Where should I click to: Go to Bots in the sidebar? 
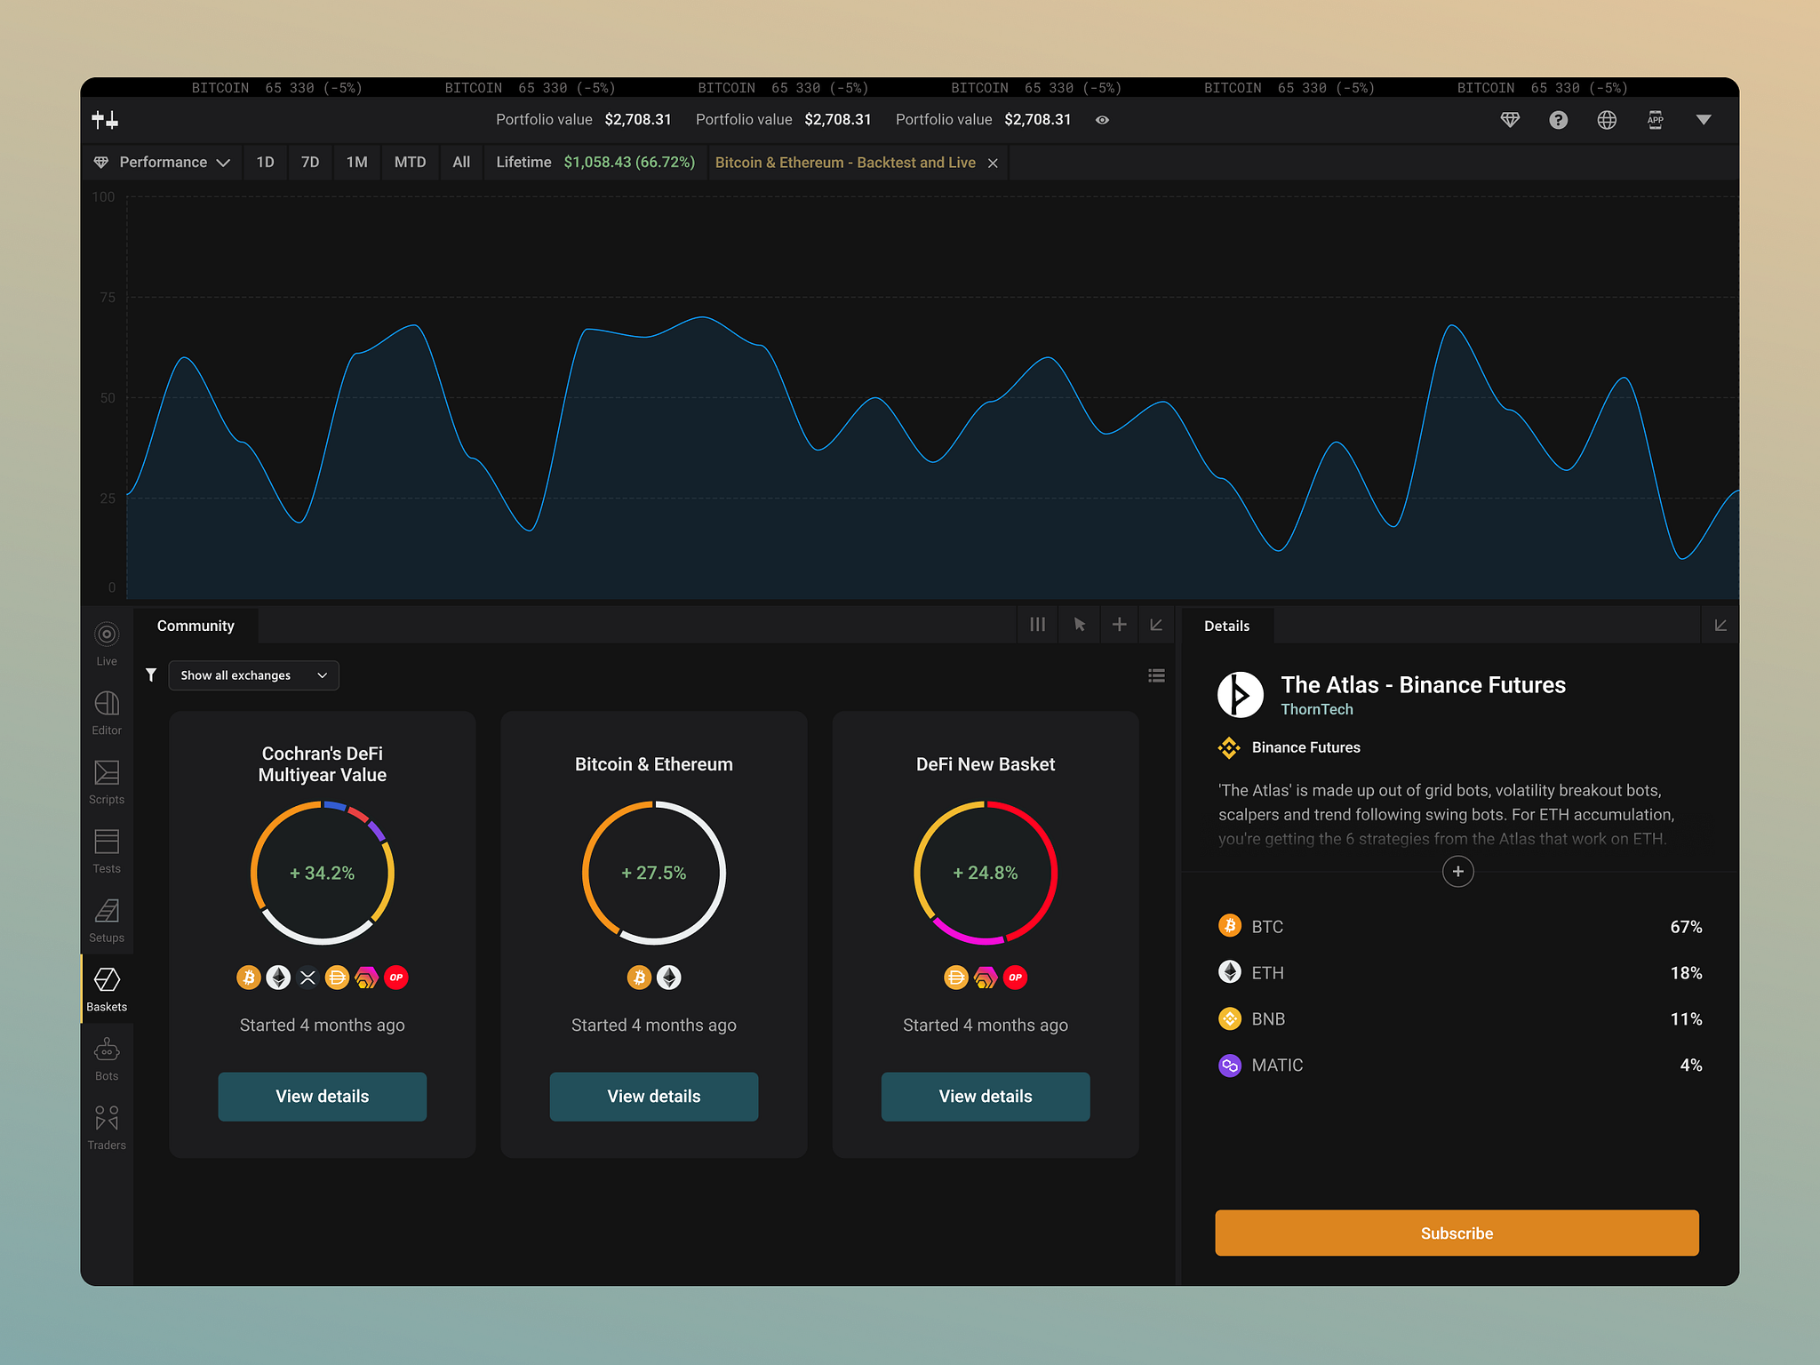(x=107, y=1058)
